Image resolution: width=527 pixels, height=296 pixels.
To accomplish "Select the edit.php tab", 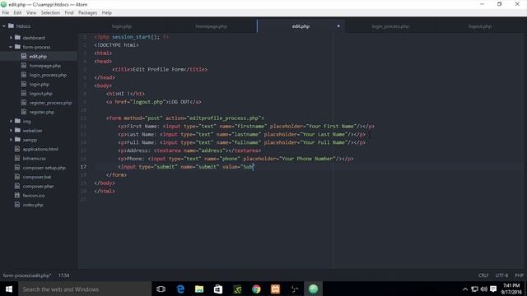I will tap(301, 26).
